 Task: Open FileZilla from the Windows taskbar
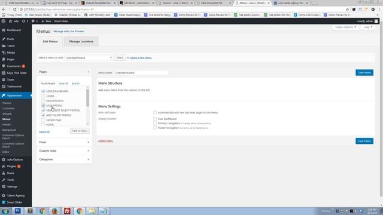click(x=67, y=211)
